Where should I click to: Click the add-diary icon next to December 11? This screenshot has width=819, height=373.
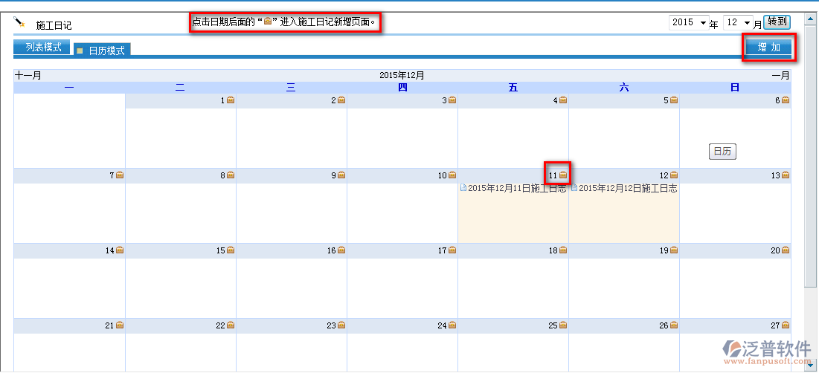point(563,175)
